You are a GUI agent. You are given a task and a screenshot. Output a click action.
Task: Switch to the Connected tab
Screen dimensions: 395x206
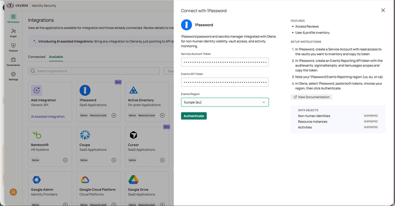(x=37, y=57)
